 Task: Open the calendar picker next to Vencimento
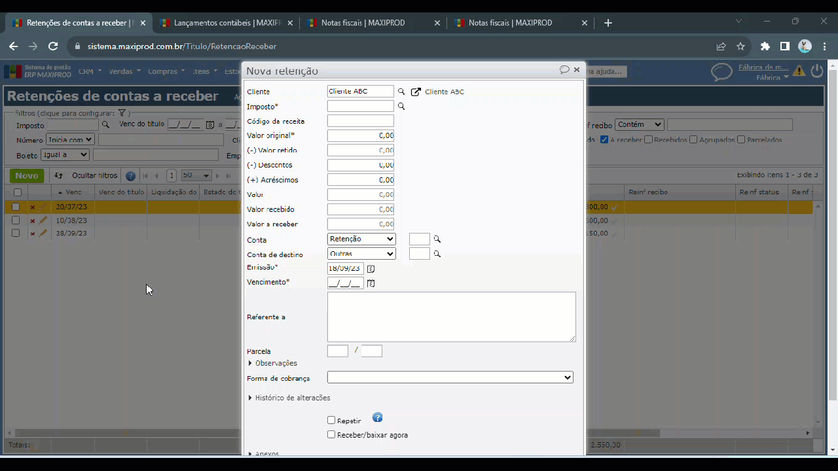point(371,283)
